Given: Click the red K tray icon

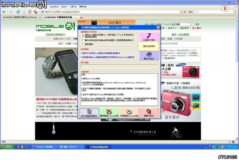Looking at the screenshot, I should (225, 147).
